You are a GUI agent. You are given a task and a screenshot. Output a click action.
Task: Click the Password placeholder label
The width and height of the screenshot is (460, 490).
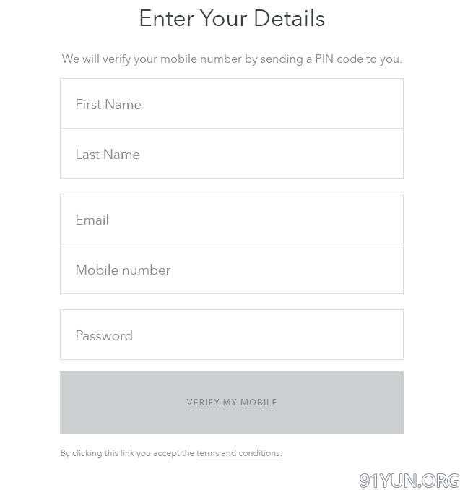pos(104,336)
